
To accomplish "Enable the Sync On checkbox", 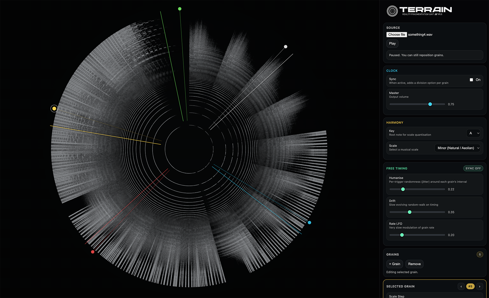I will click(471, 80).
